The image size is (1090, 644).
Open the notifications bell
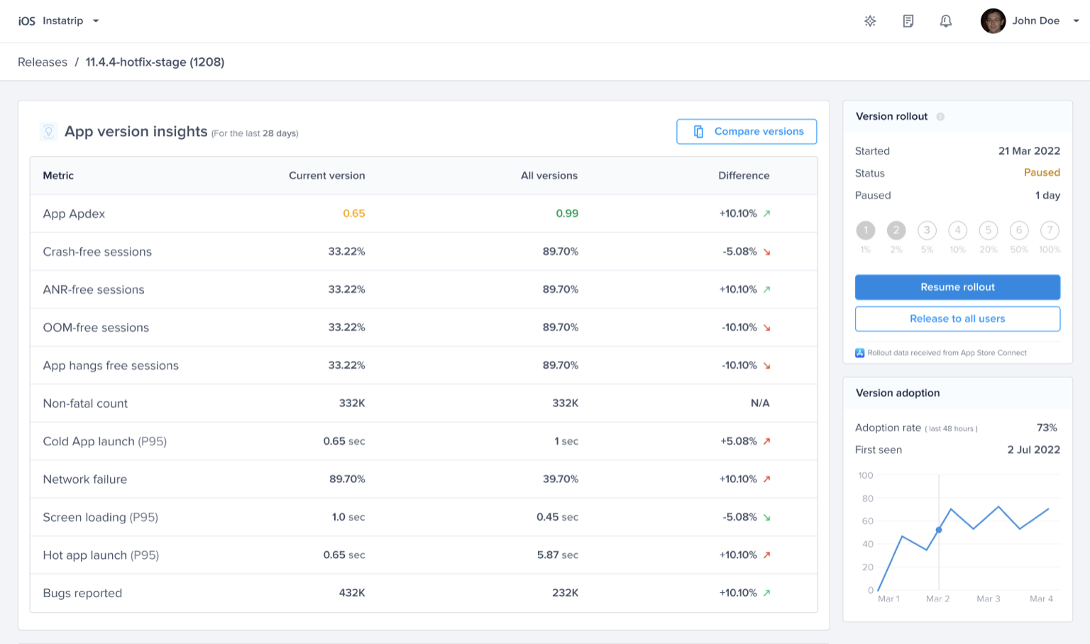click(945, 21)
